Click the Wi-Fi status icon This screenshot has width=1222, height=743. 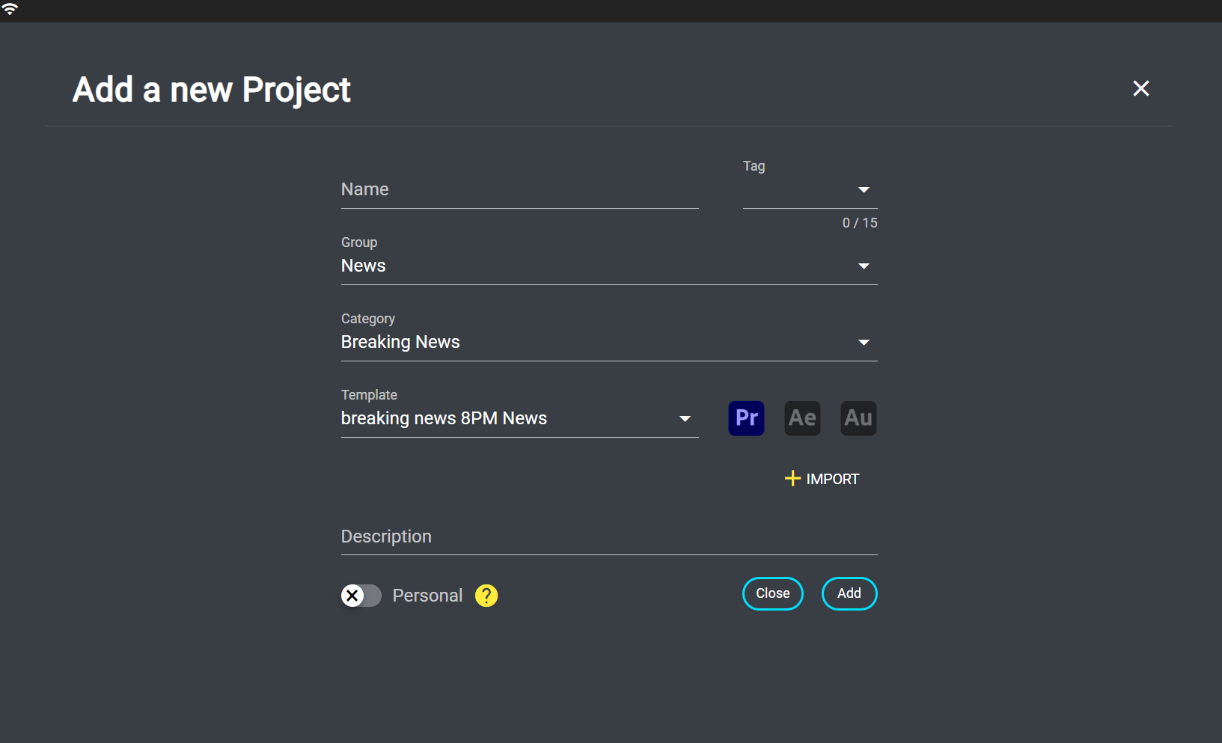point(10,10)
